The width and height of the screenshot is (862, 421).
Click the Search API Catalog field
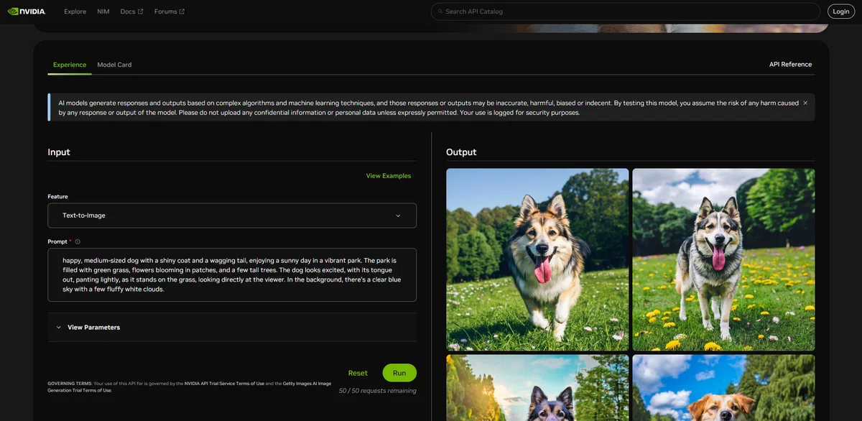625,11
